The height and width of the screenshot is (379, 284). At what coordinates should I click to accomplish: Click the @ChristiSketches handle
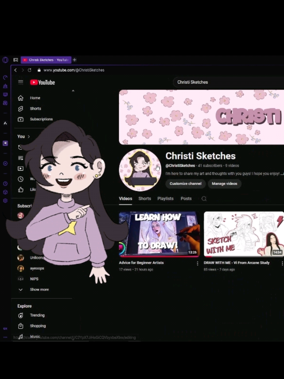180,166
